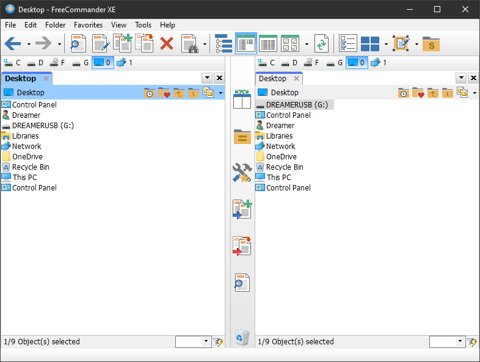
Task: Select desktop drive 0 in left panel
Action: (103, 63)
